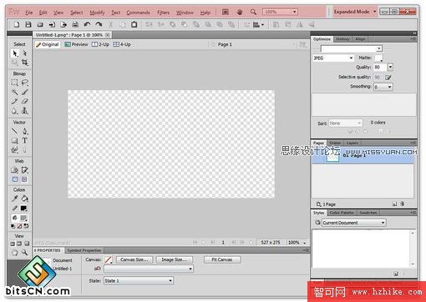426x302 pixels.
Task: Click the Canvas color swatch
Action: [109, 260]
